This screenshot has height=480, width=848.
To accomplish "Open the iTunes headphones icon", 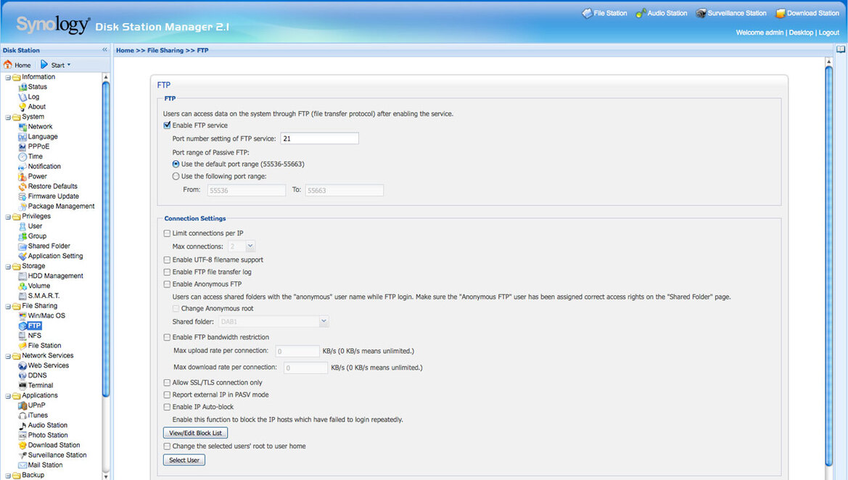I will [x=22, y=415].
